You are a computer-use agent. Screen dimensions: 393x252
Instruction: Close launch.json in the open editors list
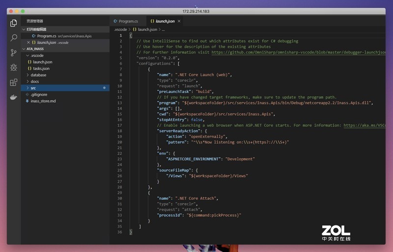(28, 43)
